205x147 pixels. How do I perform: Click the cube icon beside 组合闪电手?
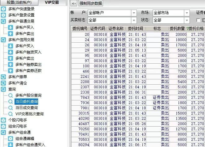pos(3,126)
